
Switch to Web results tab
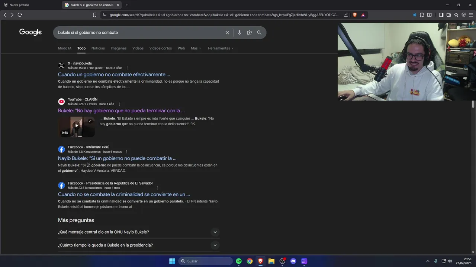tap(181, 48)
